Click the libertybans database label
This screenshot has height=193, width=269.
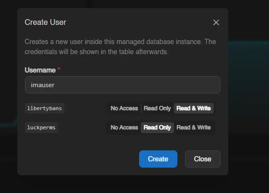(x=45, y=108)
